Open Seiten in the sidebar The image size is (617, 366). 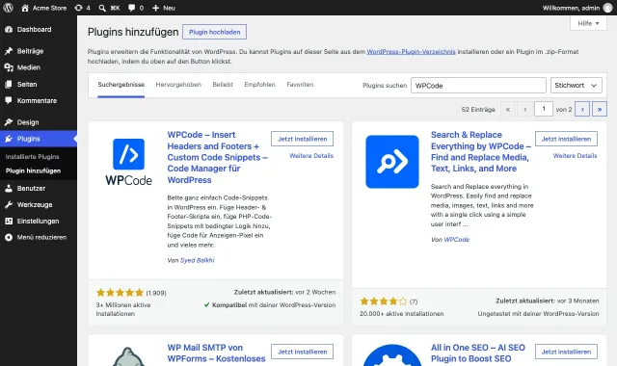point(39,84)
